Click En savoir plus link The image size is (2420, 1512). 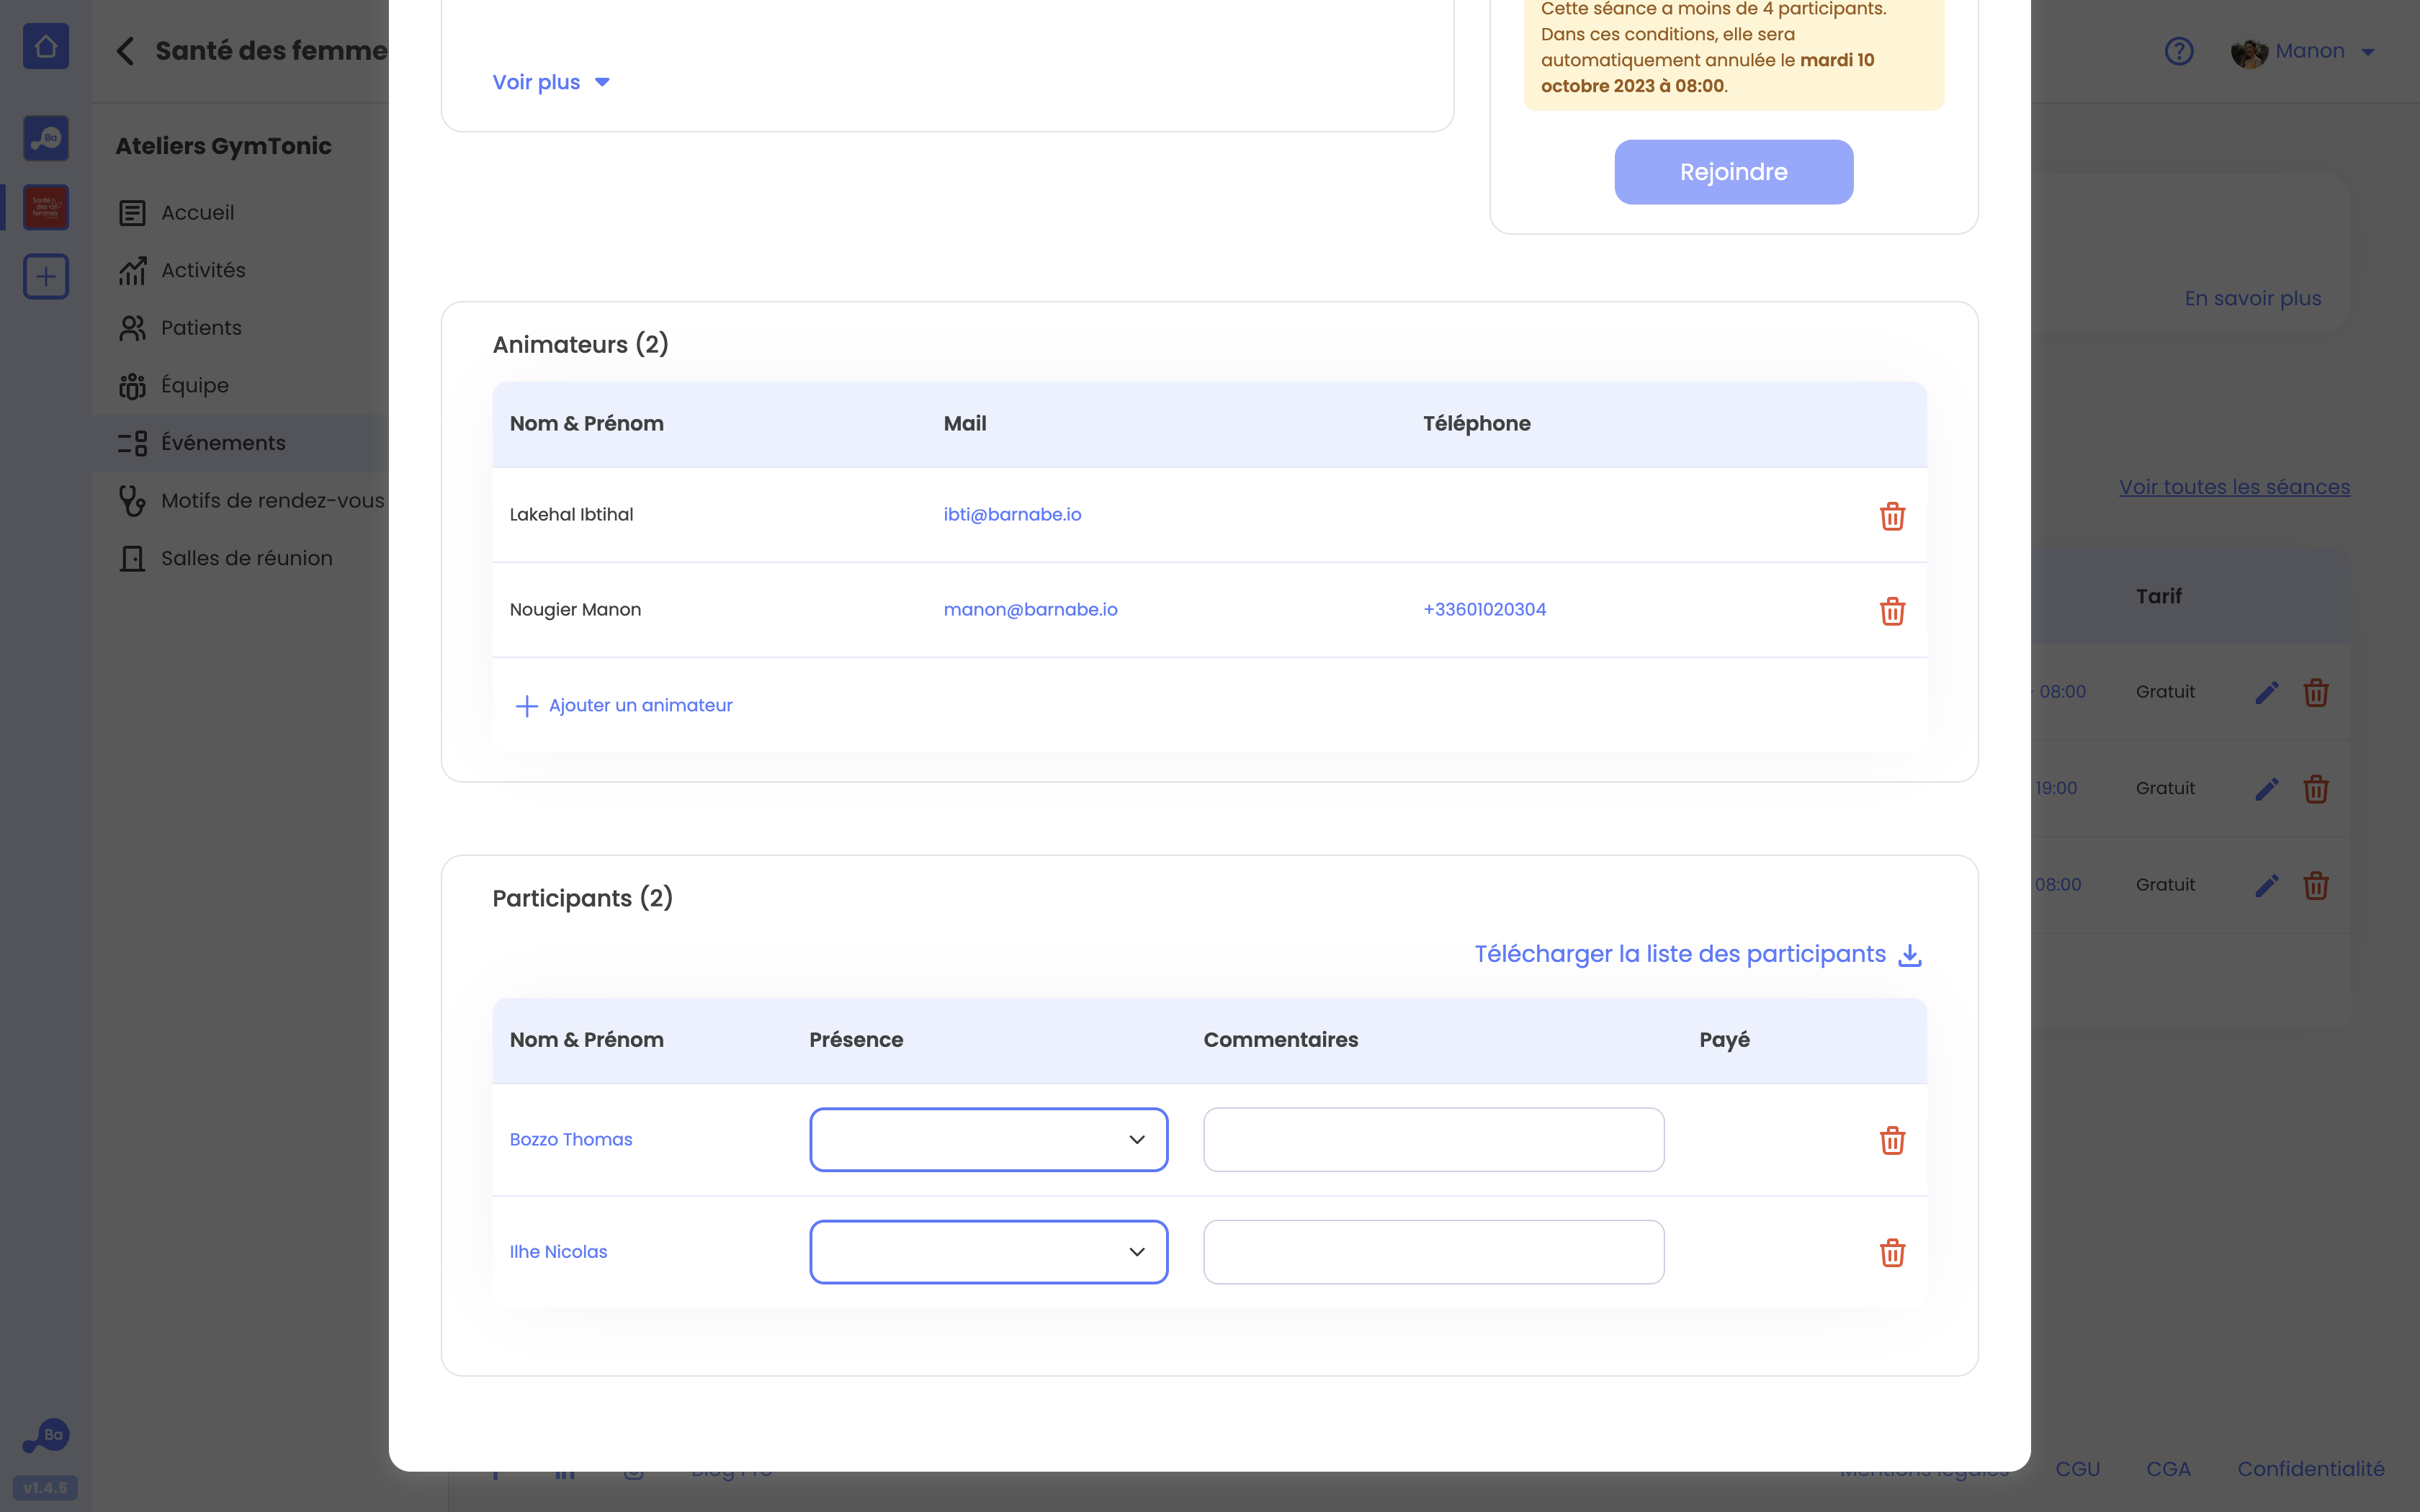tap(2252, 299)
